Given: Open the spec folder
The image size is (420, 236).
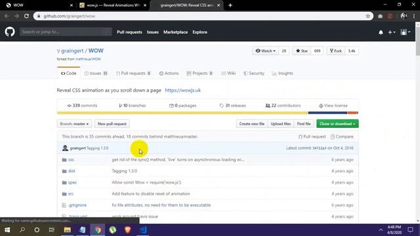Looking at the screenshot, I should [72, 182].
